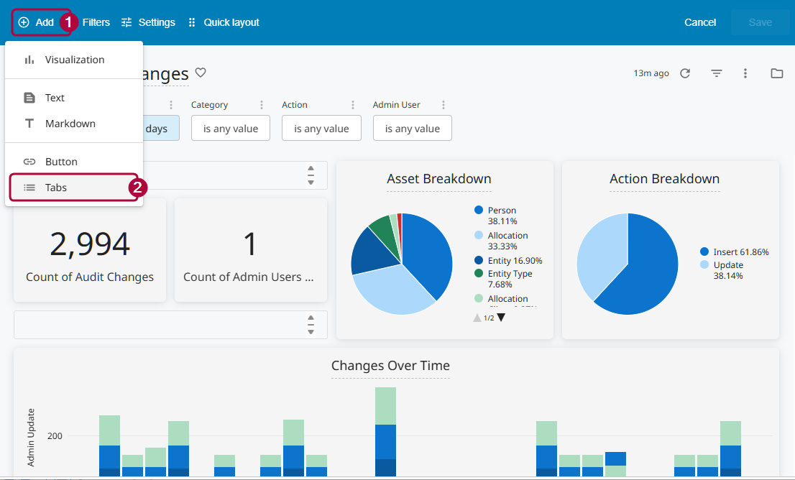
Task: Open Settings in the edit toolbar
Action: pyautogui.click(x=148, y=22)
